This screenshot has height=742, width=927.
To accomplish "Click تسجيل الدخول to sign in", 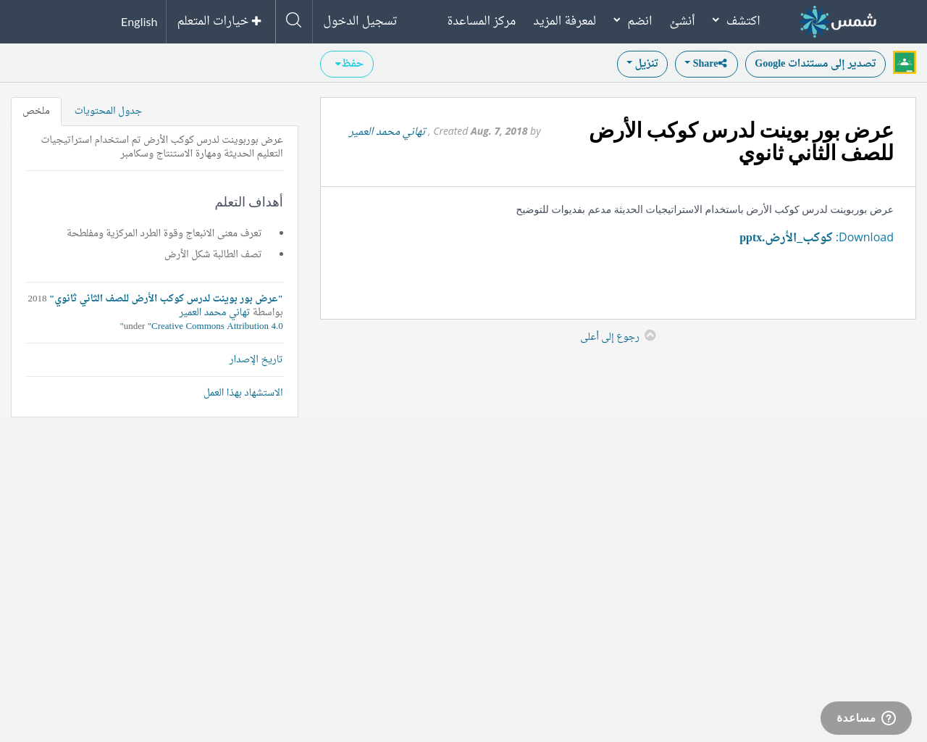I will pyautogui.click(x=360, y=21).
